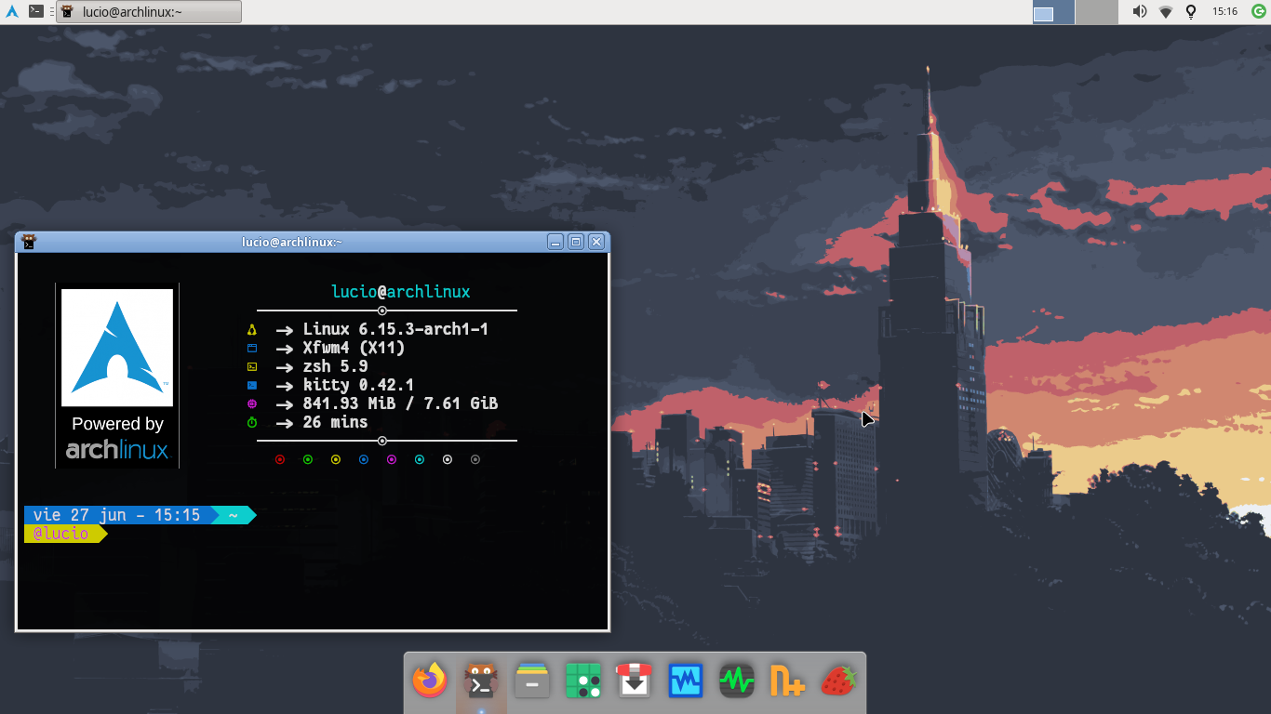The width and height of the screenshot is (1271, 714).
Task: Open the Arch logo applications menu
Action: (x=12, y=12)
